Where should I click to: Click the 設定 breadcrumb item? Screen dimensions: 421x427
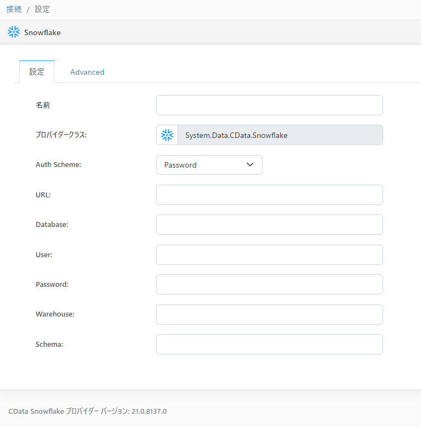(x=42, y=9)
